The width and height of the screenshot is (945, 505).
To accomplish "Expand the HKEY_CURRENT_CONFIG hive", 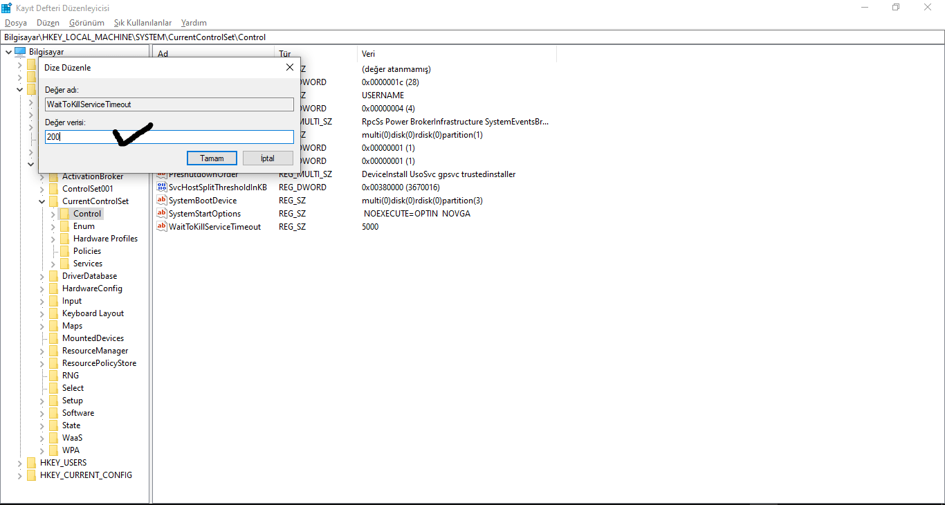I will click(x=19, y=475).
